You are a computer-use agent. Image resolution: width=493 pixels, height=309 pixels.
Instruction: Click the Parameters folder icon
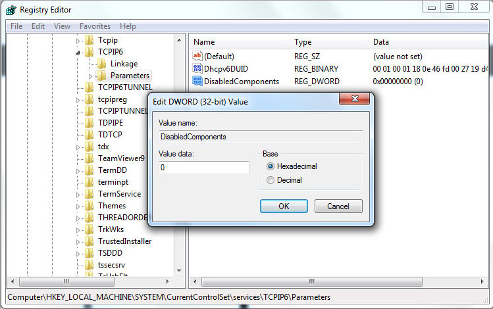point(102,76)
